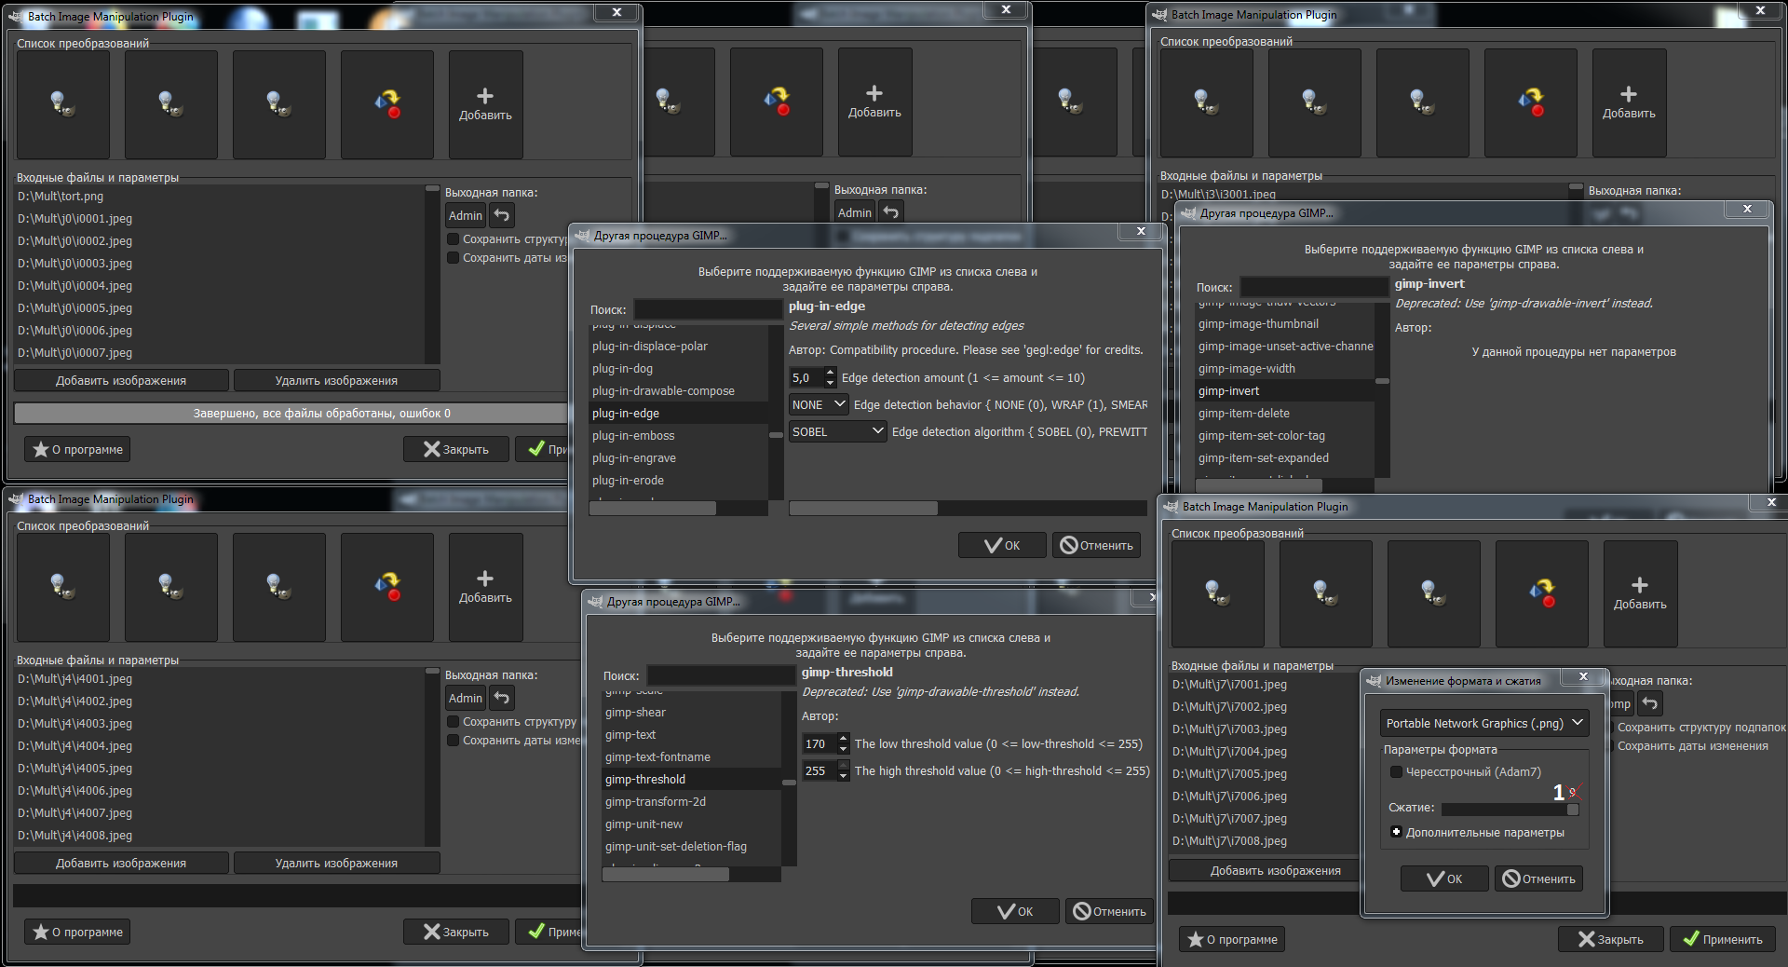
Task: Click return-arrow icon in i7001 window output folder
Action: click(1650, 703)
